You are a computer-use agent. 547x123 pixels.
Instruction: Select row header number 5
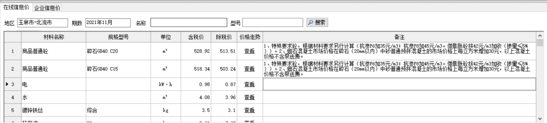click(13, 110)
